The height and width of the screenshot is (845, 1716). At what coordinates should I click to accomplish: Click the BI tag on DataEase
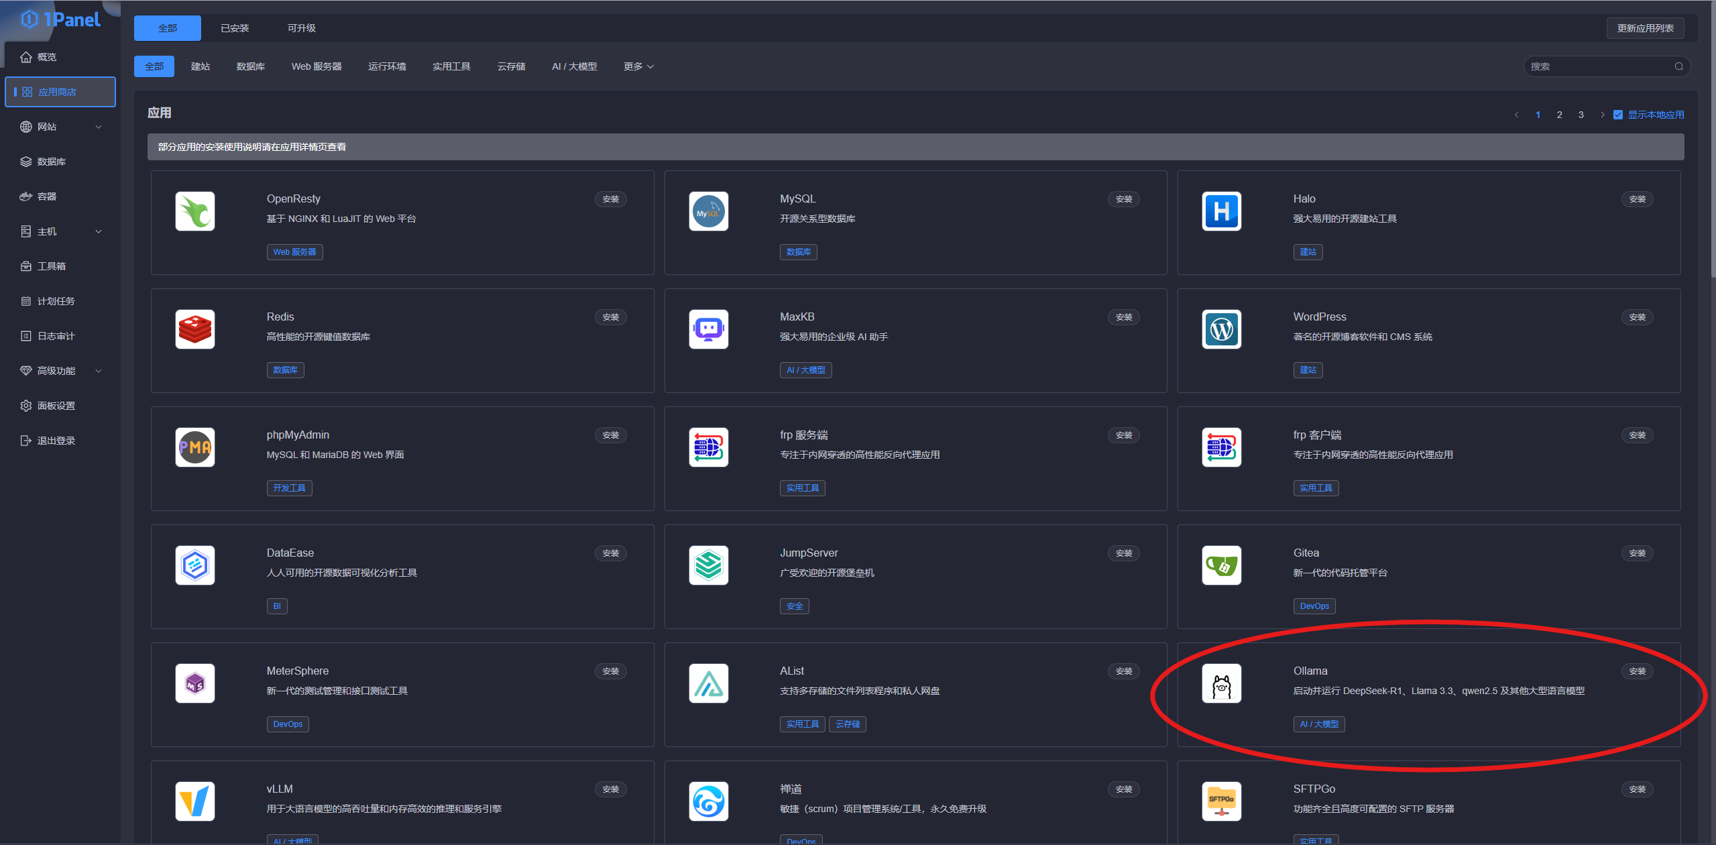coord(277,606)
